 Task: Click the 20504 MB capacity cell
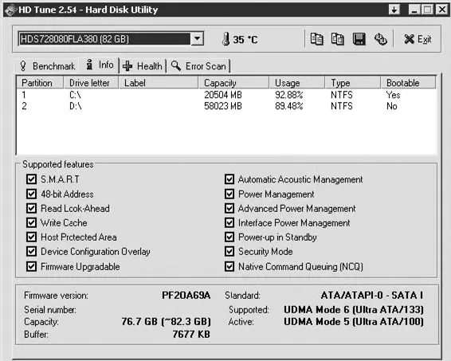tap(223, 95)
